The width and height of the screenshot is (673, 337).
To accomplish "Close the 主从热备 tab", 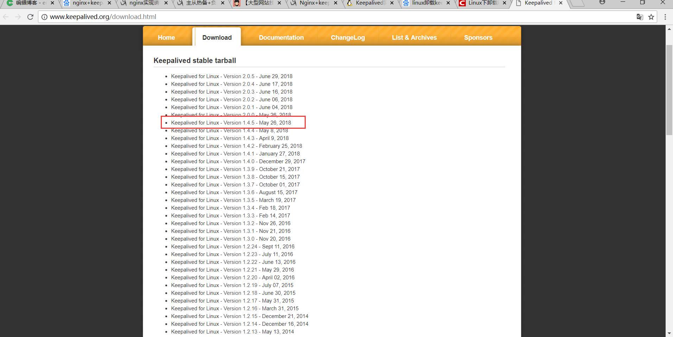I will point(223,3).
